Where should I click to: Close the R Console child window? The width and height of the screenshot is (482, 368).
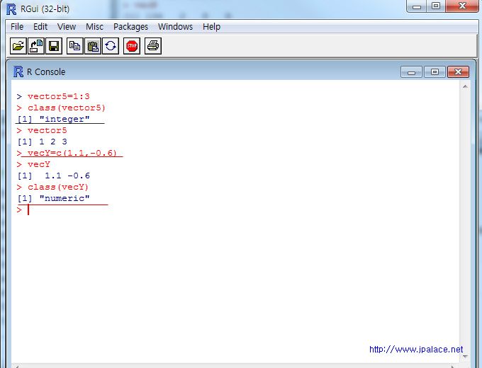point(458,72)
